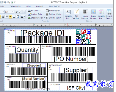Select the barcode under P.O. NUMBER
Image resolution: width=116 pixels, height=92 pixels.
tap(73, 51)
